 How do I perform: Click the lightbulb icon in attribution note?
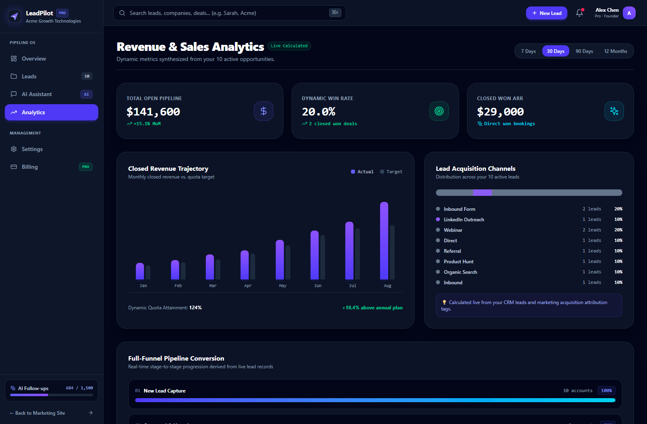[444, 302]
